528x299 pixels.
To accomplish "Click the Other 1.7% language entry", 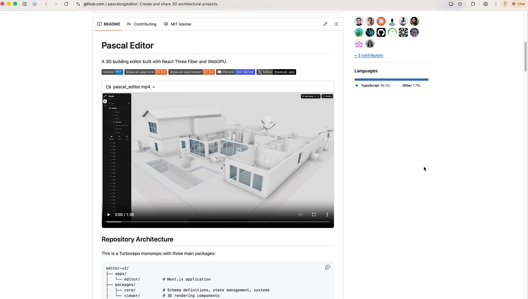I will [408, 86].
